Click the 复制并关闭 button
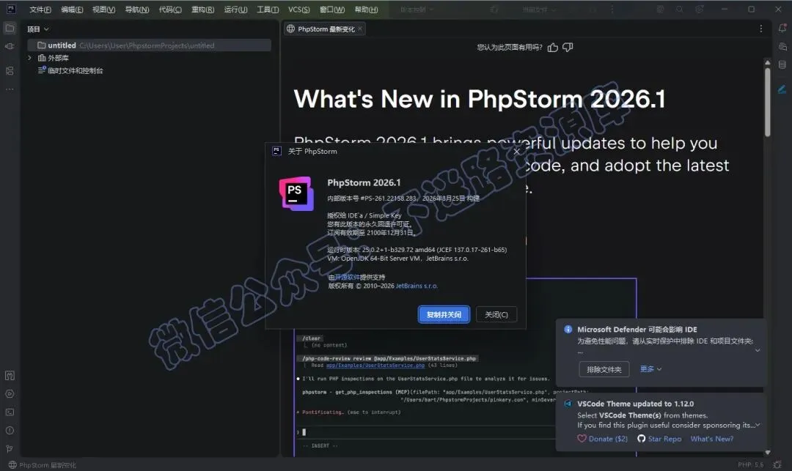 pos(444,315)
